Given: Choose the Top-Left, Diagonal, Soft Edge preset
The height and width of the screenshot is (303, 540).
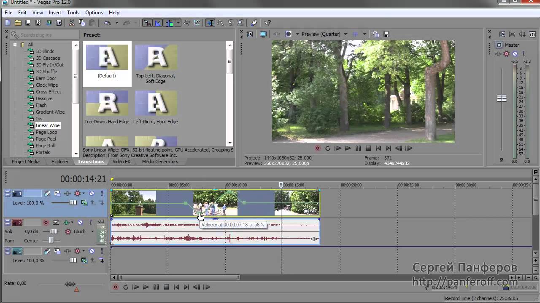Looking at the screenshot, I should 156,57.
